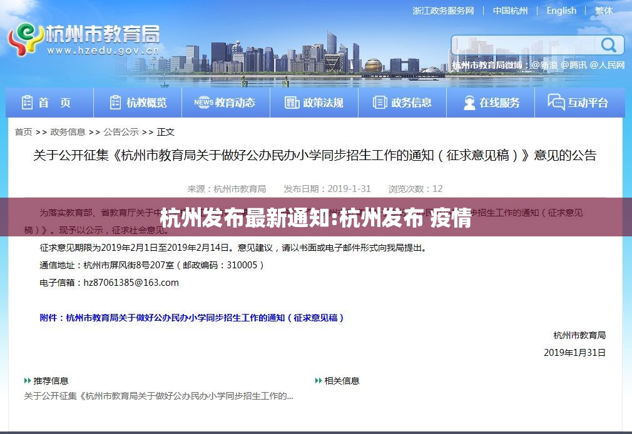Click the 通信地址 mailing address line
Screen dimensions: 632x434
(x=151, y=265)
